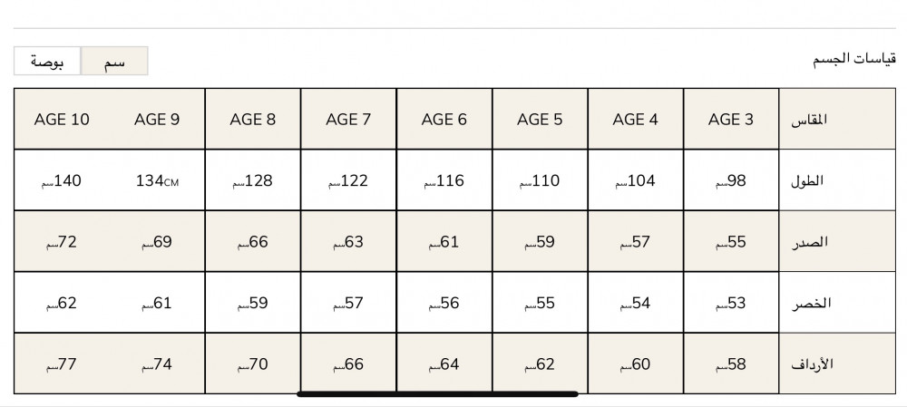
Task: Select the AGE 10 column header
Action: [x=62, y=119]
